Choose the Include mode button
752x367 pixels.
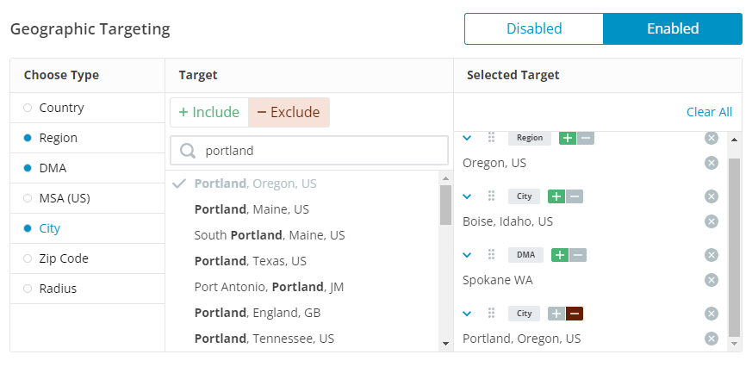pos(209,112)
